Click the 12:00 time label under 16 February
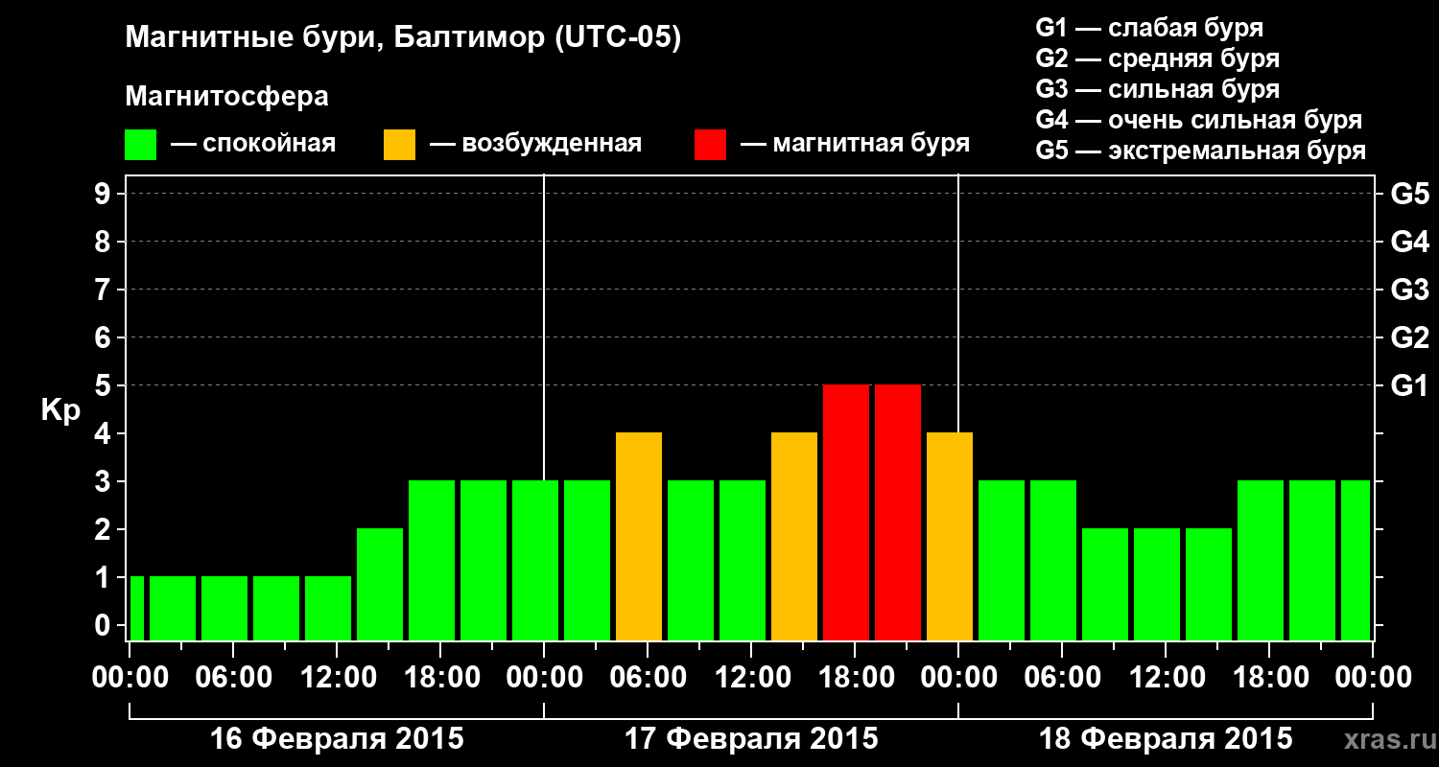 337,678
